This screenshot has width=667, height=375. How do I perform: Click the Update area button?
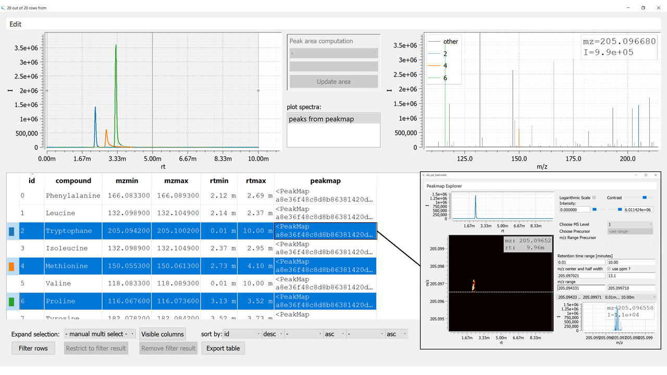333,81
